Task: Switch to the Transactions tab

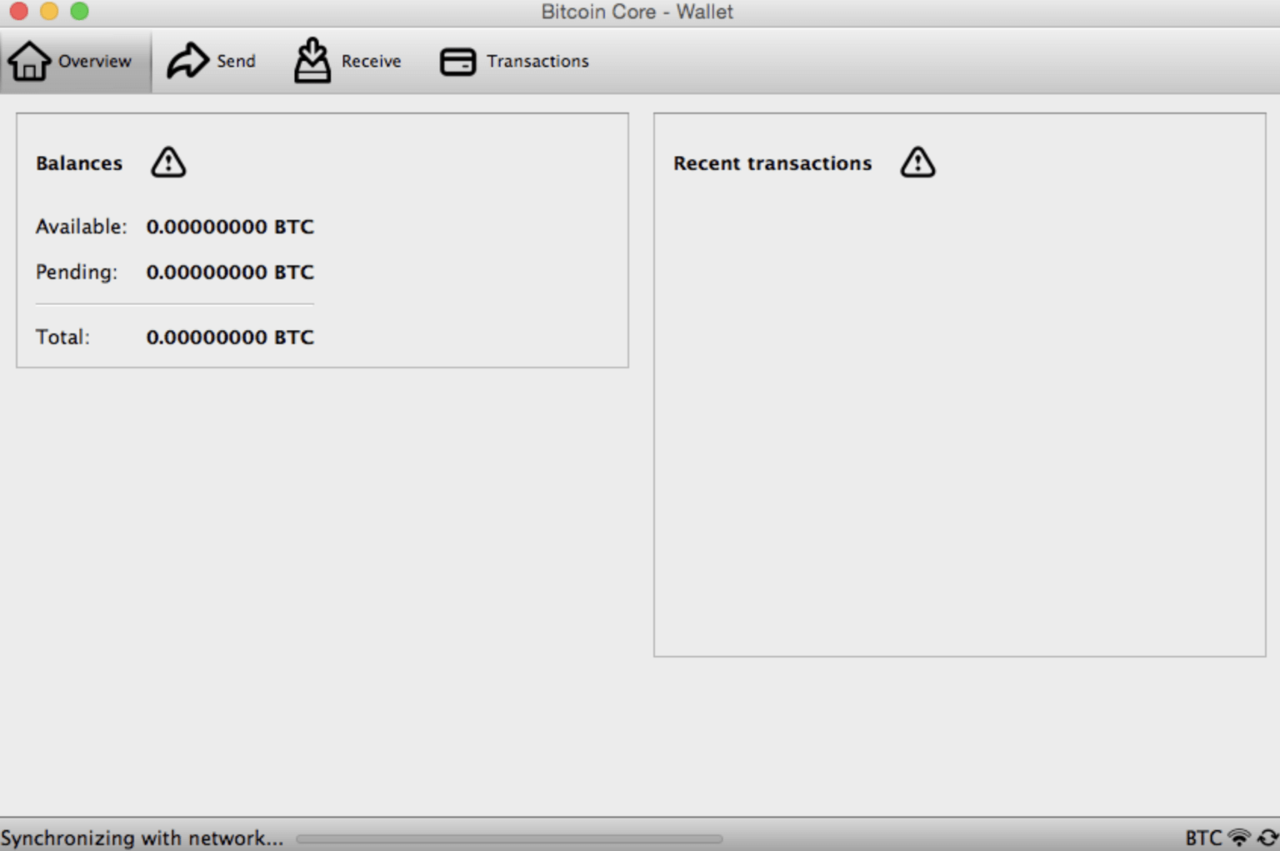Action: [514, 60]
